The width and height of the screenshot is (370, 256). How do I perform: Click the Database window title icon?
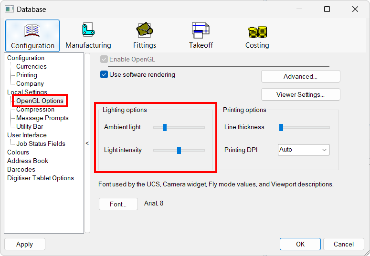point(9,9)
